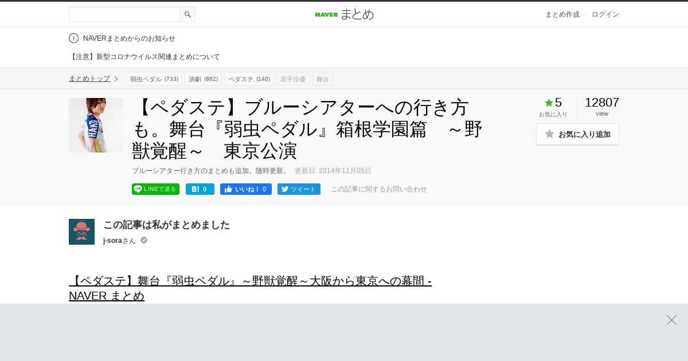Go to まとめトップ breadcrumb

(x=89, y=79)
